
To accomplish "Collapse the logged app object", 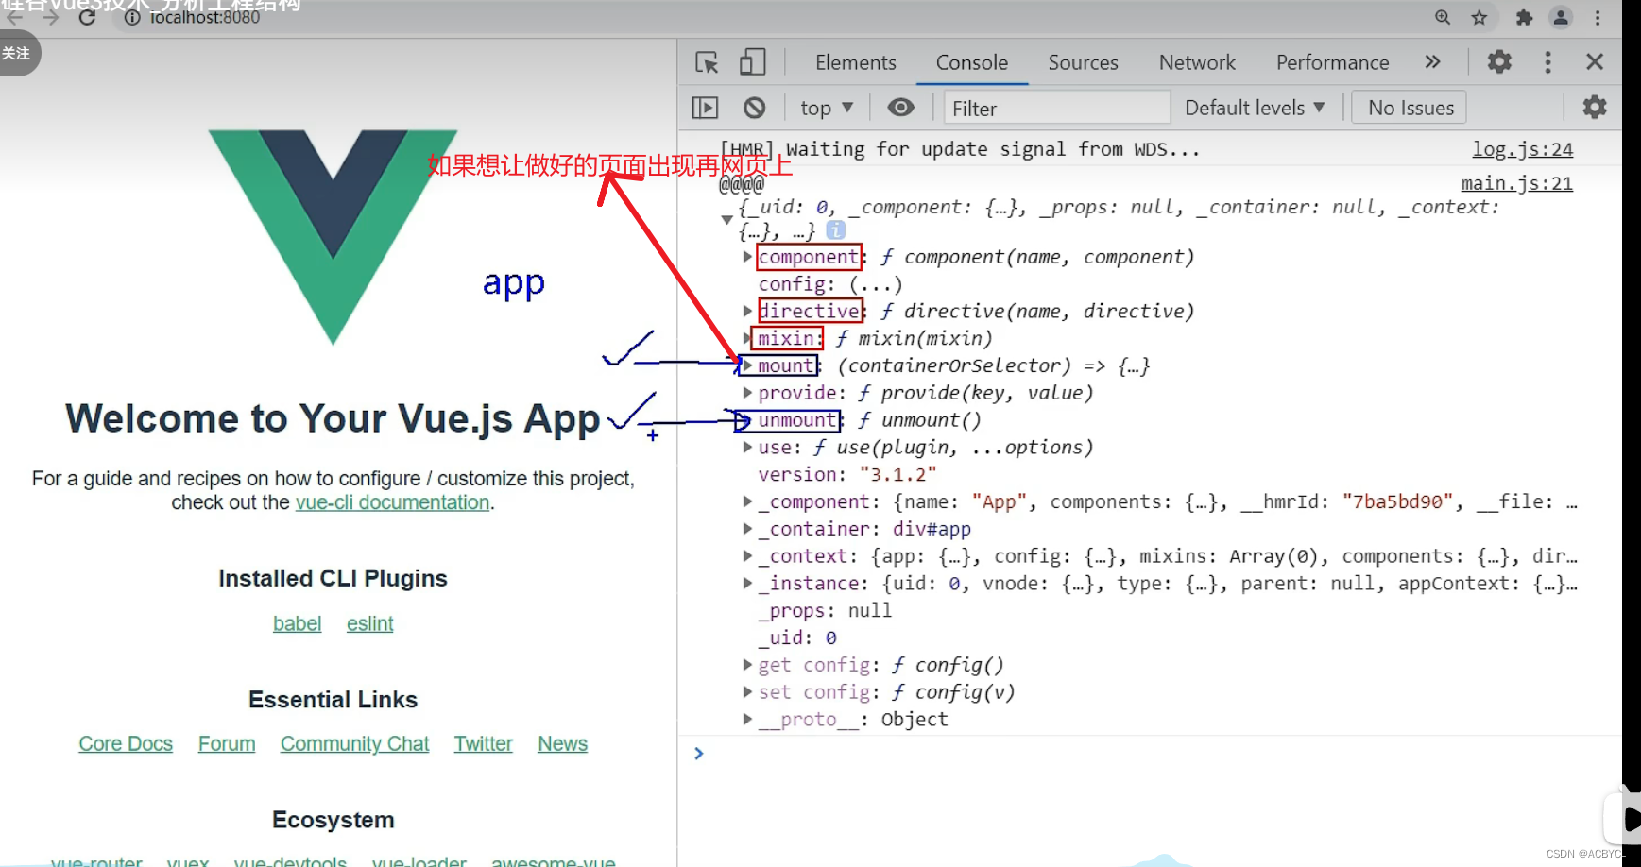I will tap(726, 219).
